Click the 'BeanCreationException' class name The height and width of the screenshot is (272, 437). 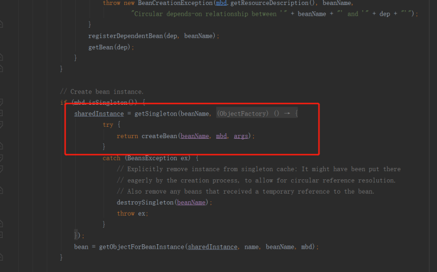(175, 3)
